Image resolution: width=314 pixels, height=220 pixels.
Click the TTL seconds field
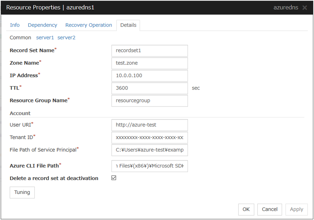[149, 88]
